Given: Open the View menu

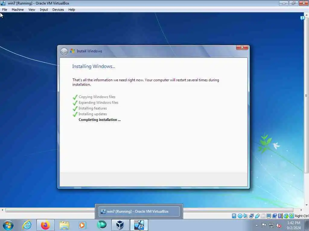Looking at the screenshot, I should point(31,10).
